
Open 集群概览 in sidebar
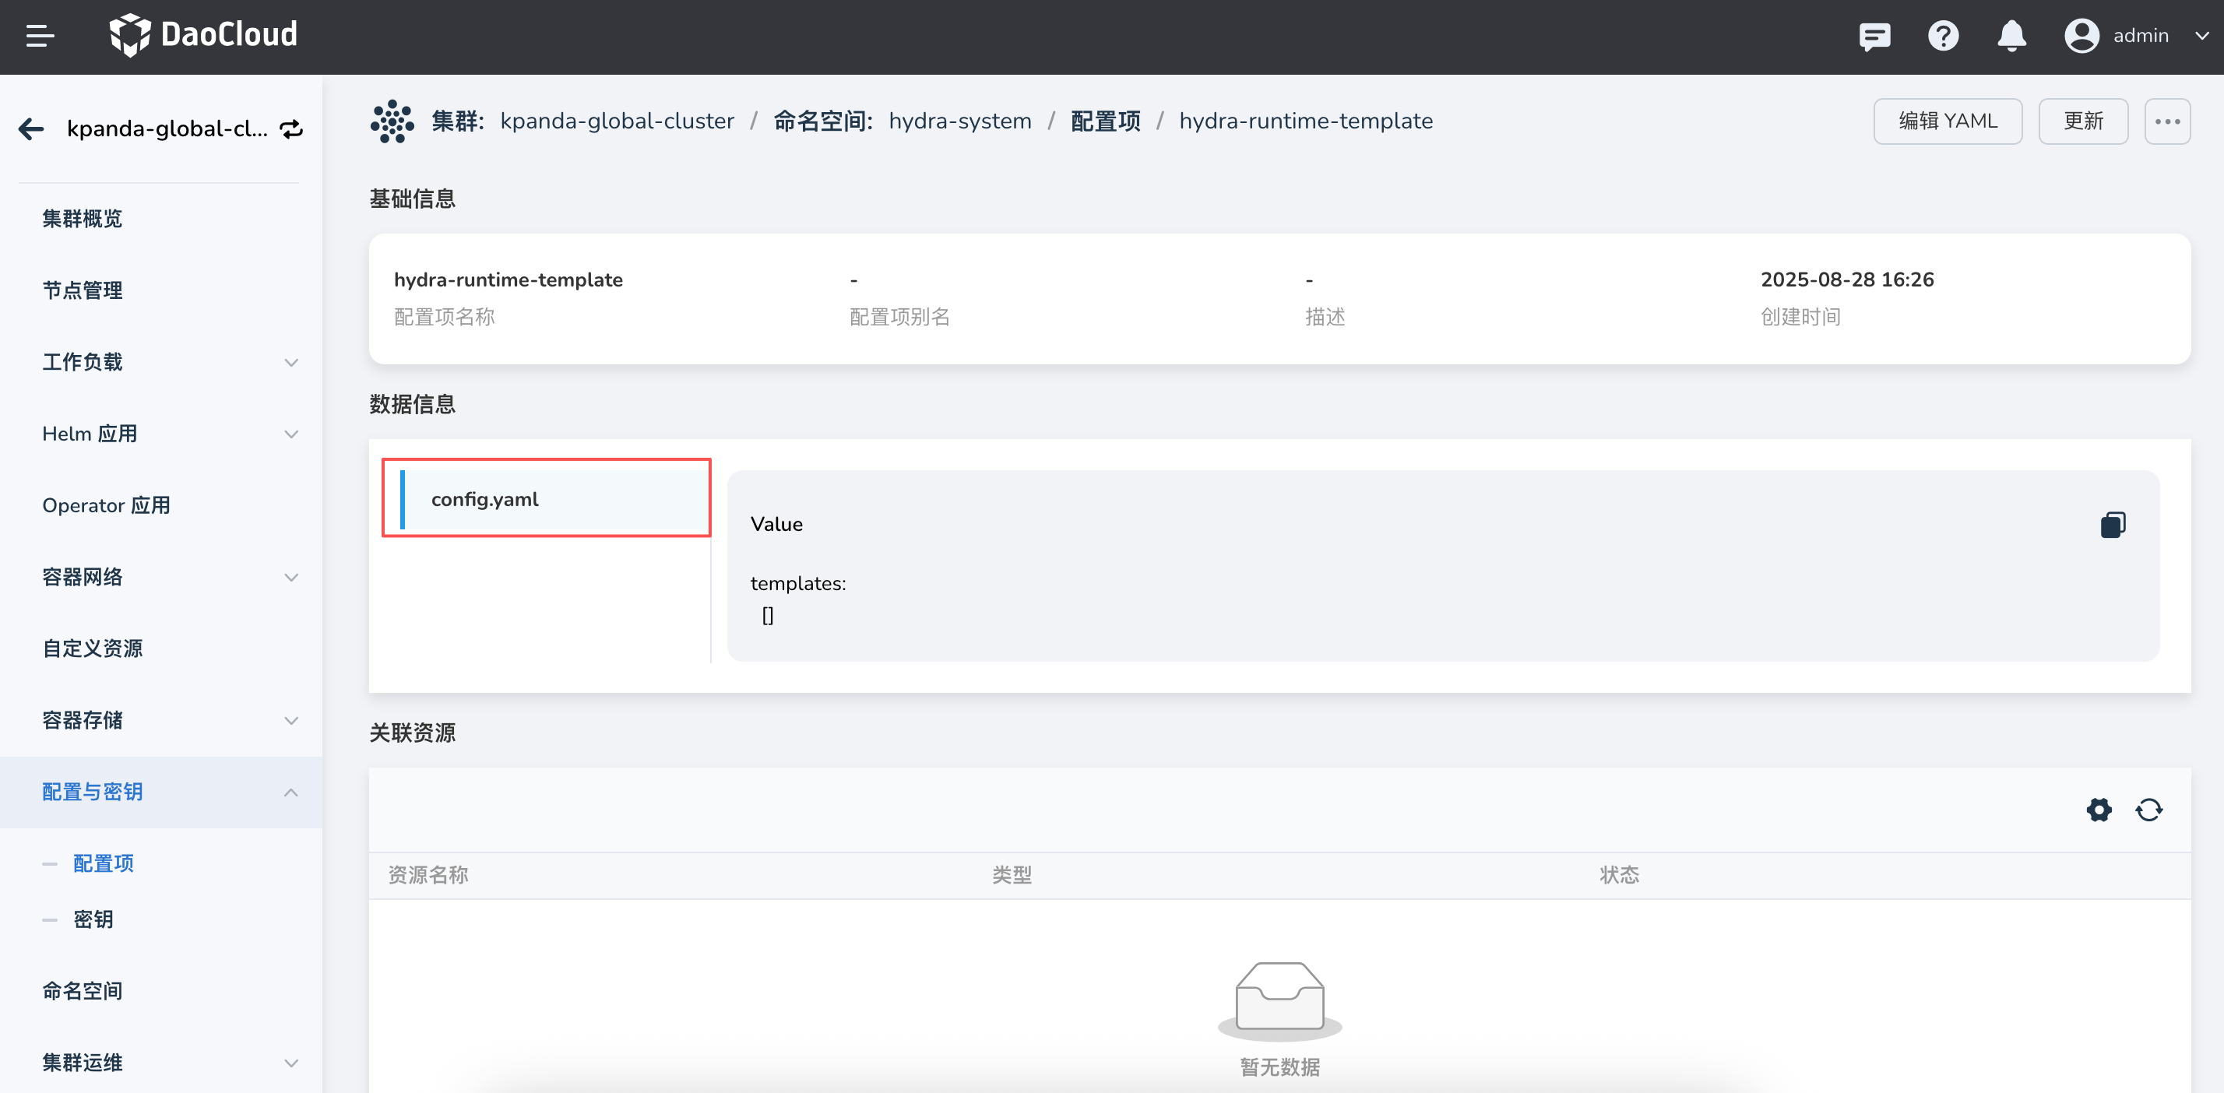click(82, 219)
